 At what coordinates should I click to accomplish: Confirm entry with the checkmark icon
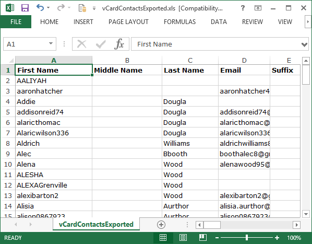tap(101, 44)
